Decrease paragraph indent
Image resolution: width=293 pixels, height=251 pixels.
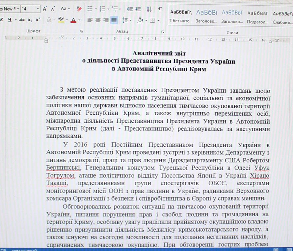coord(130,9)
